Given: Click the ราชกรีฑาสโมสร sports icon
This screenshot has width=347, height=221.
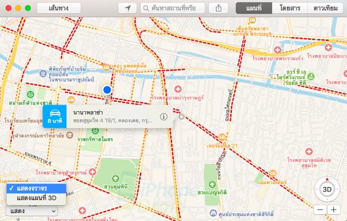Looking at the screenshot, I should tap(95, 131).
